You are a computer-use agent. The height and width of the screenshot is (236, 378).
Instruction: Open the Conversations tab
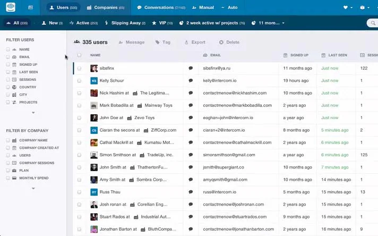161,7
